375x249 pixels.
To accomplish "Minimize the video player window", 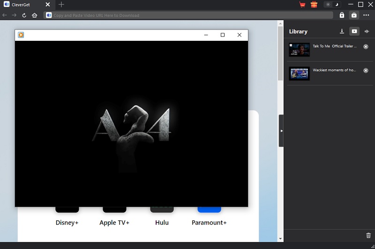I will coord(206,35).
